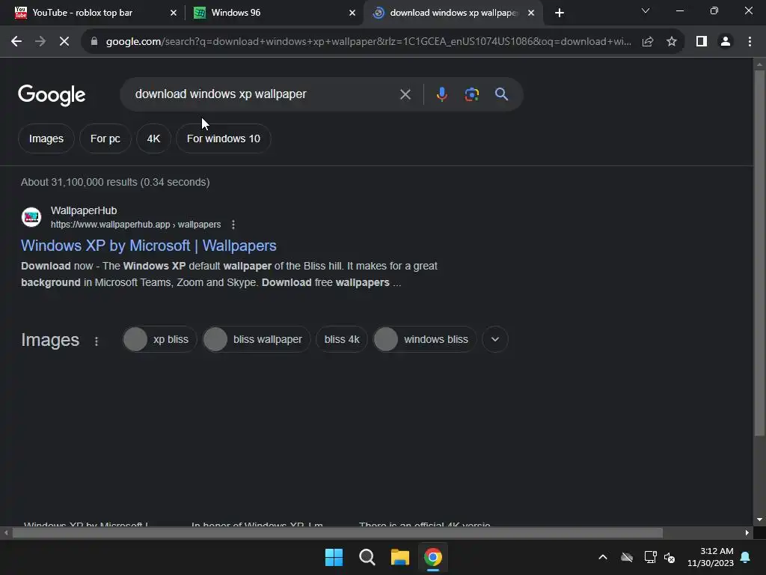
Task: Clear the Google search box text
Action: (405, 94)
